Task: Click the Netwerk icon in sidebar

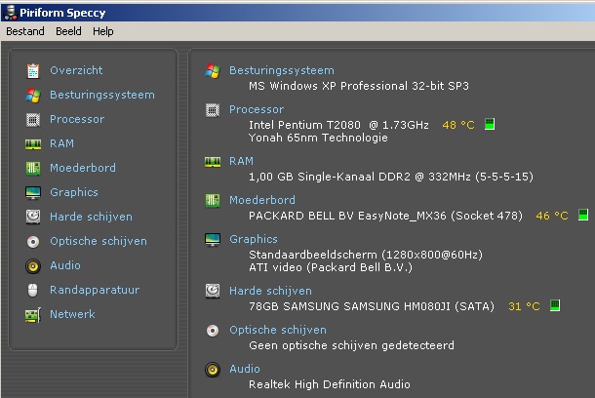Action: [33, 314]
